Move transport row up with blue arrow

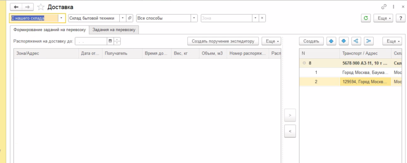[x=331, y=41]
